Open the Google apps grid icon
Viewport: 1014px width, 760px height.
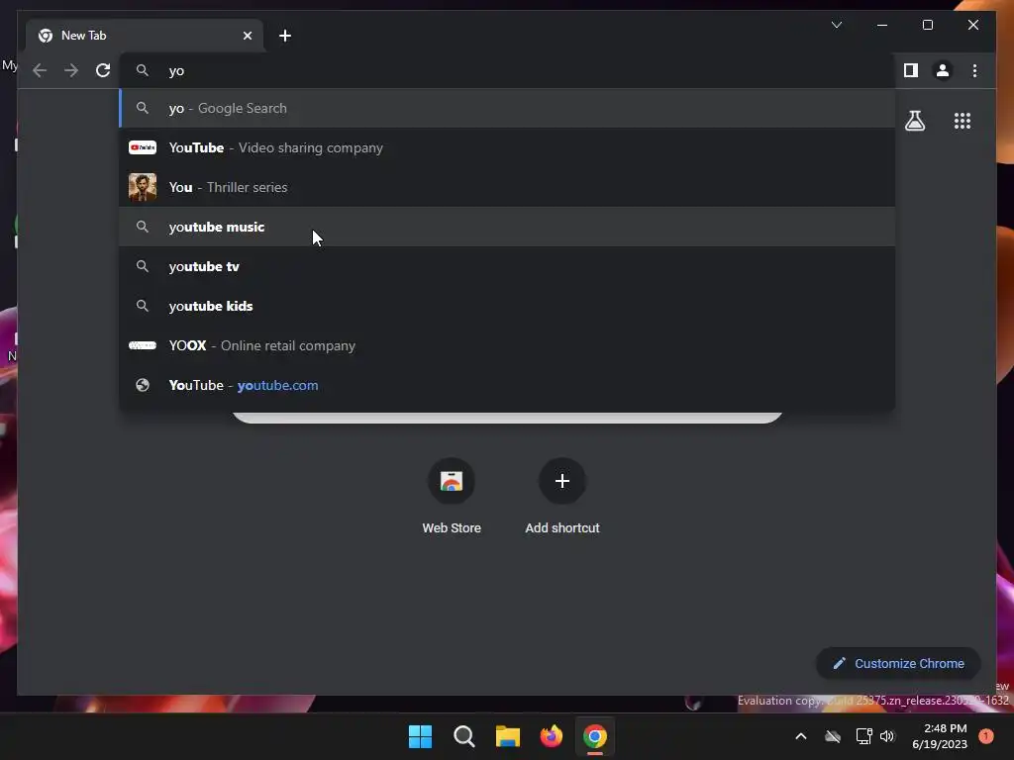click(963, 121)
